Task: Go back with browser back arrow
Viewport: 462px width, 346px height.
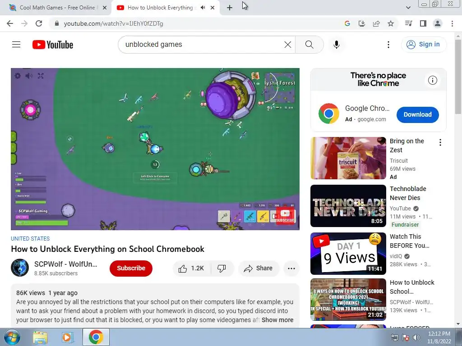Action: pyautogui.click(x=10, y=23)
